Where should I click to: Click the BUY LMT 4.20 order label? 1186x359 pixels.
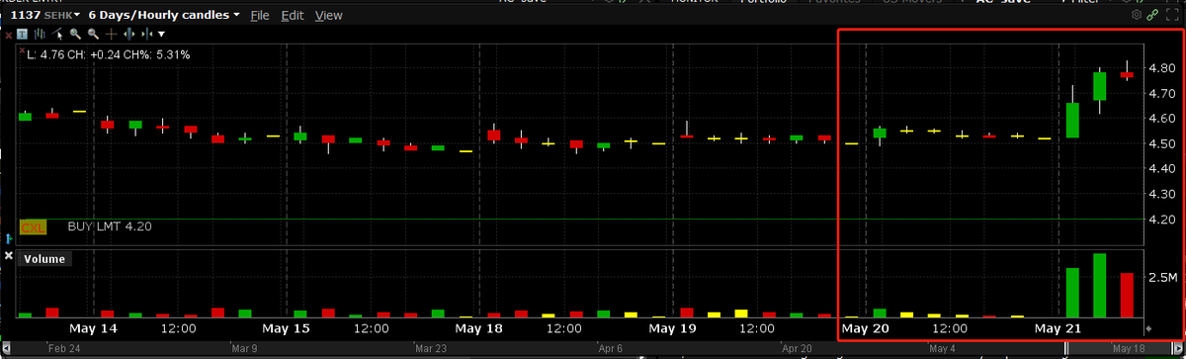pos(110,226)
